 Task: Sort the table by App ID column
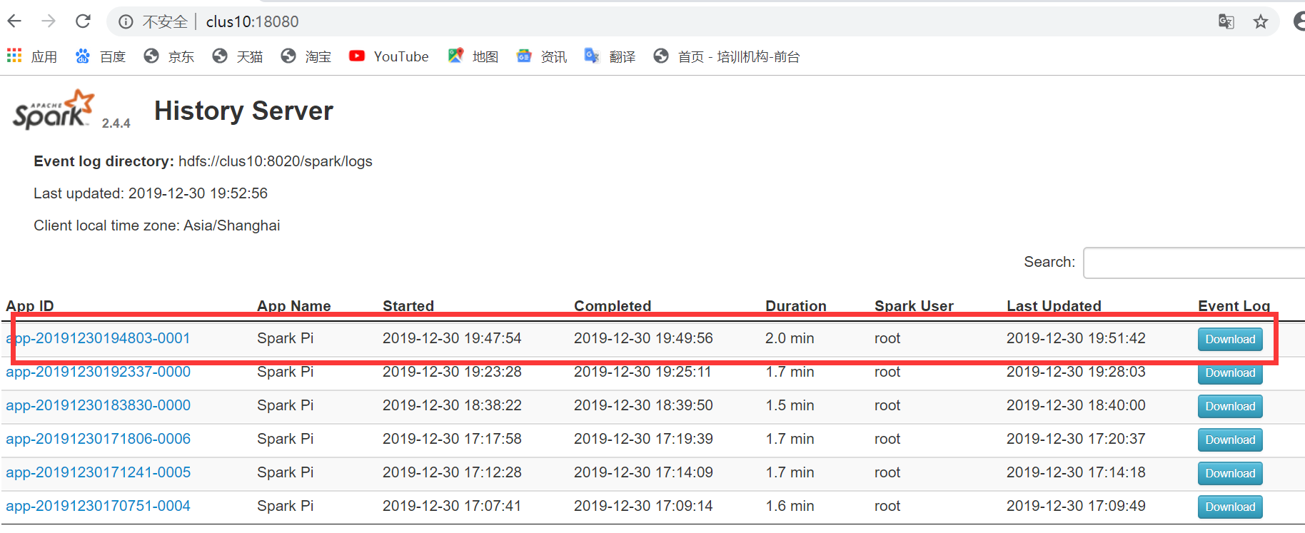coord(30,306)
